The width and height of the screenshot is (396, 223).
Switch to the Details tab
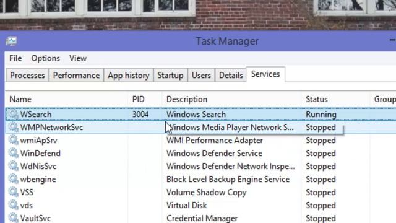pos(231,76)
